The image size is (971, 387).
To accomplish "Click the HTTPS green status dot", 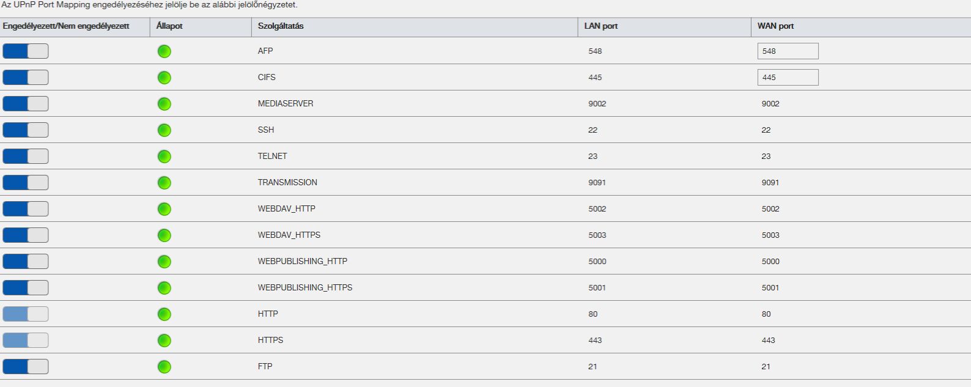I will click(164, 341).
